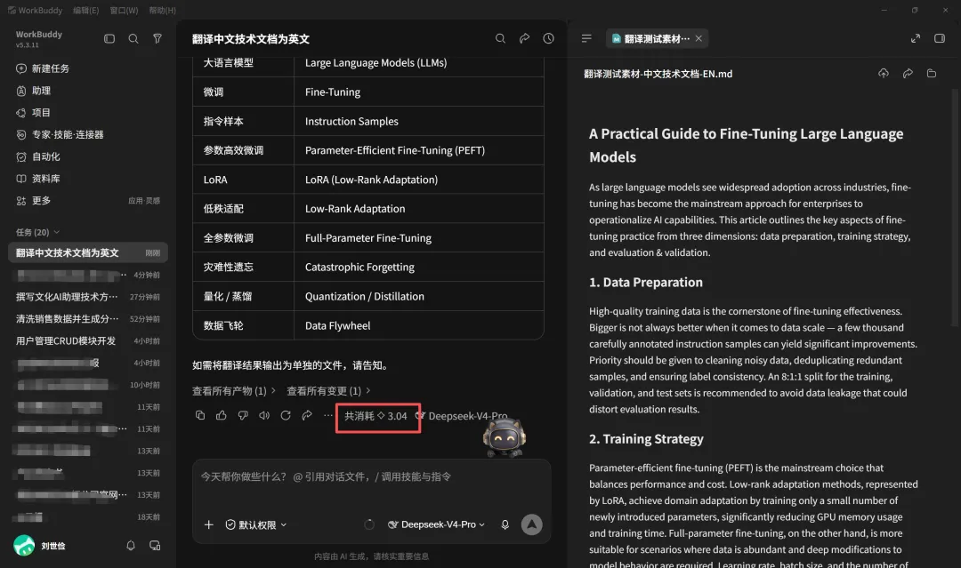This screenshot has height=568, width=961.
Task: Click the microphone voice input icon
Action: [x=505, y=524]
